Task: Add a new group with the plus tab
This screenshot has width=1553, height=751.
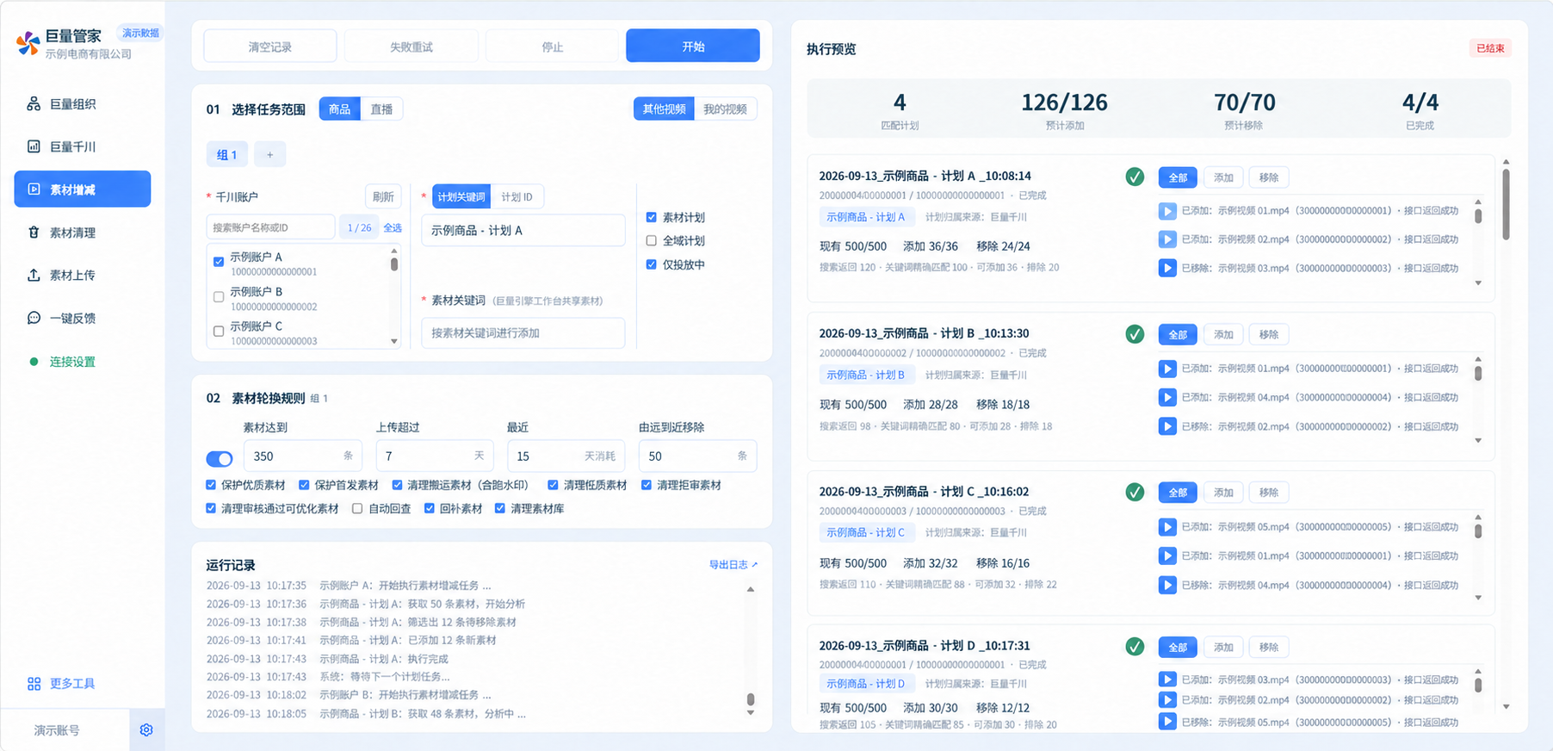Action: [x=269, y=155]
